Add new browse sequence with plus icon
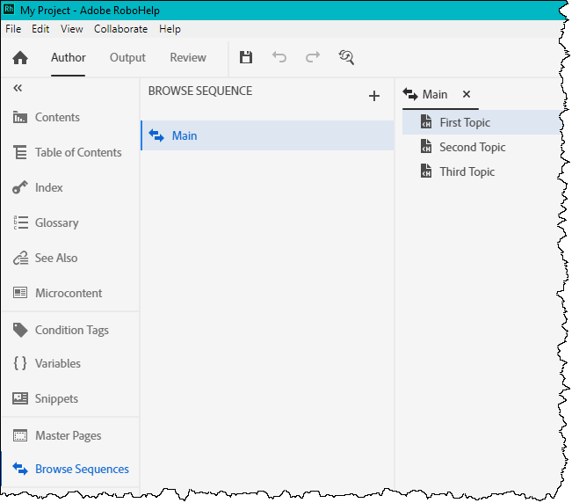This screenshot has height=503, width=572. [x=373, y=96]
